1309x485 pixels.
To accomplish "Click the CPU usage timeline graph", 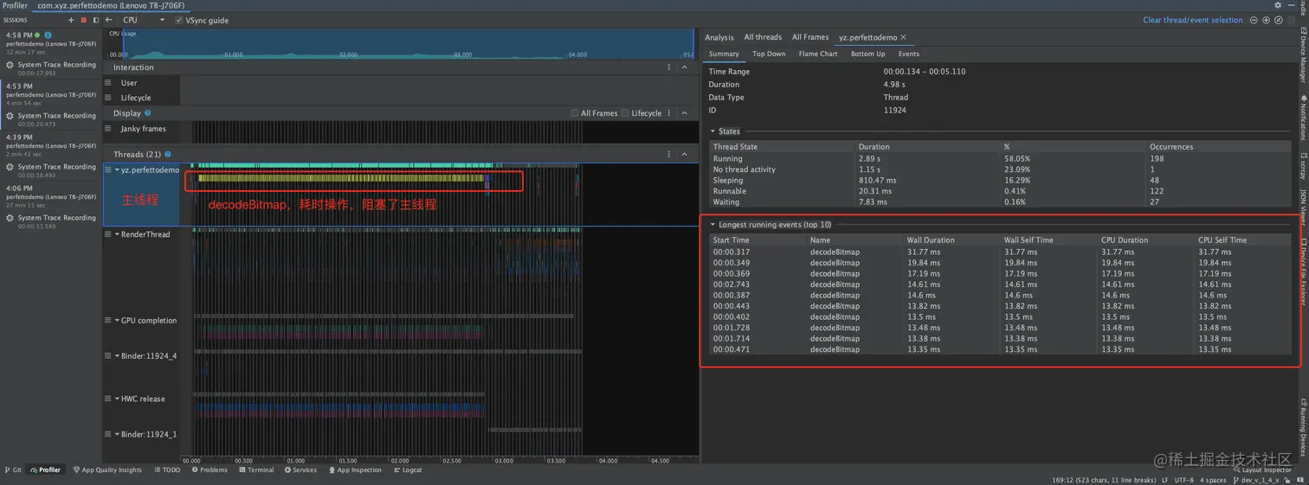I will click(x=401, y=43).
